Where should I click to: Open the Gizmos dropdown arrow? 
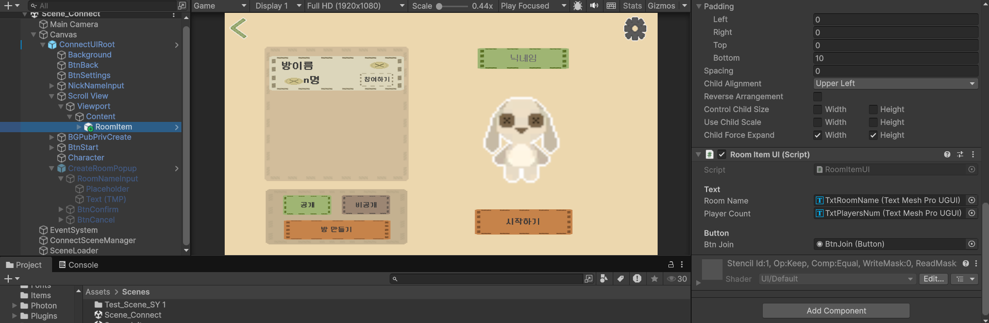(684, 6)
